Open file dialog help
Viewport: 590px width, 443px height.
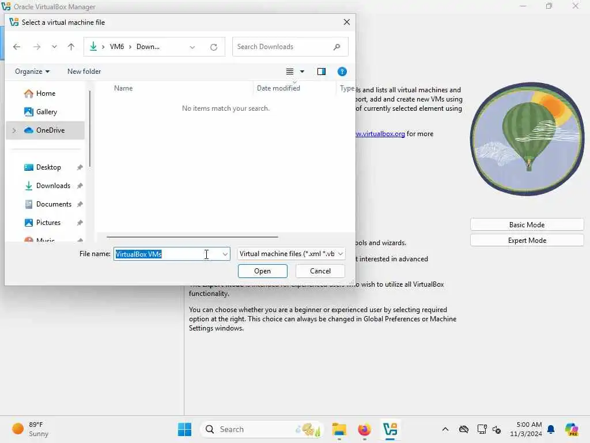coord(342,72)
